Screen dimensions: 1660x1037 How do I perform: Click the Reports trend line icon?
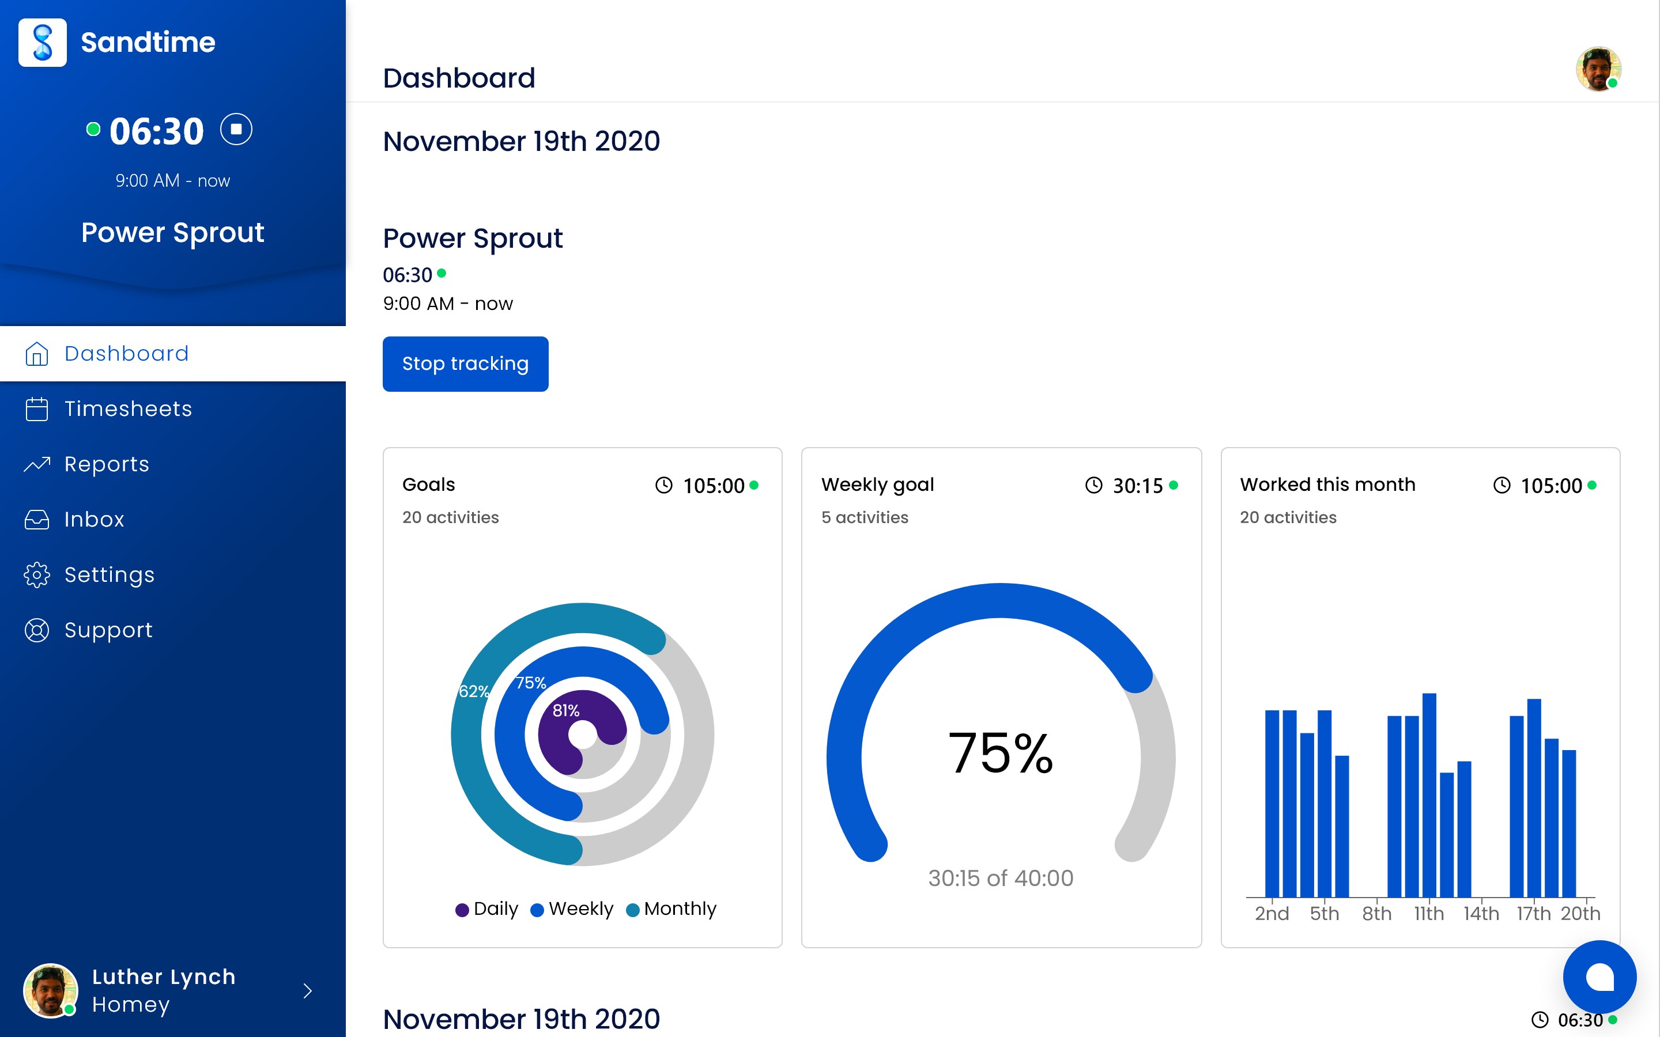tap(36, 464)
